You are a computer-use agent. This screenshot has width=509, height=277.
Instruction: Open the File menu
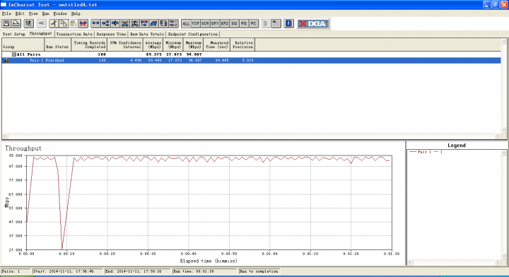[6, 13]
